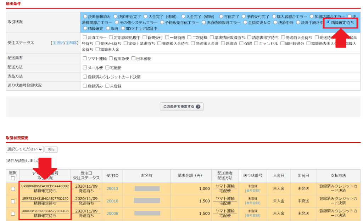Enable the 佐川急便 carrier checkbox
This screenshot has height=221, width=363.
click(x=111, y=58)
